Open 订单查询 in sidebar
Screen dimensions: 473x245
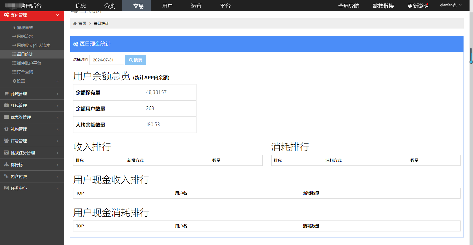tap(25, 72)
